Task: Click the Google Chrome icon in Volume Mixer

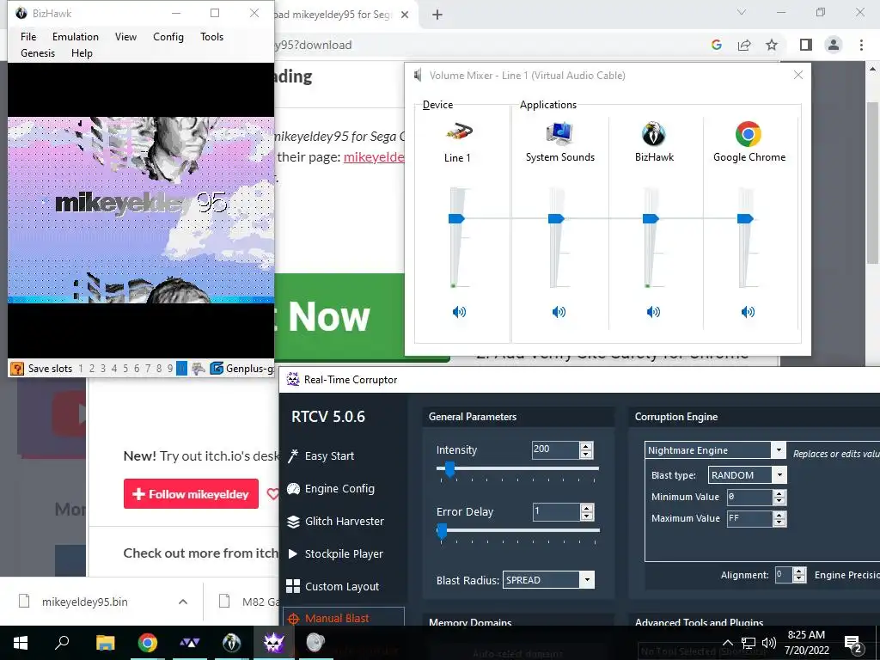Action: point(749,133)
